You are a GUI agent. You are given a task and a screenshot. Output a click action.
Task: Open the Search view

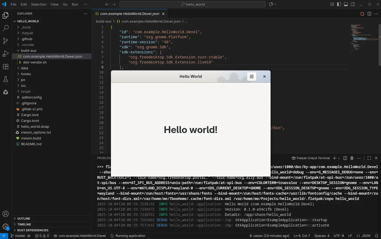6,28
